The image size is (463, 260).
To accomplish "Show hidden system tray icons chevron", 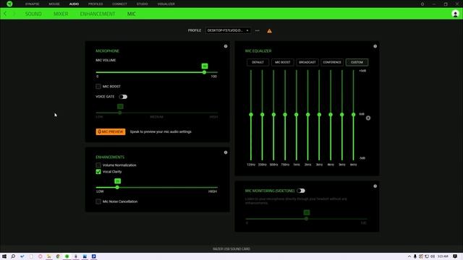I will tap(409, 256).
